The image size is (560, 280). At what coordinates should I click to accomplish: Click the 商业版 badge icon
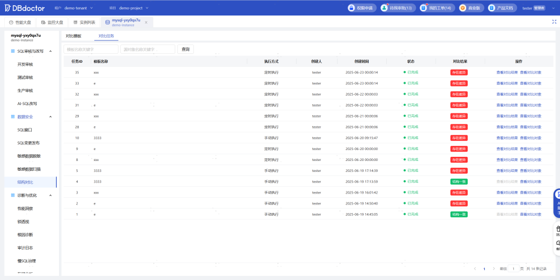pos(463,8)
